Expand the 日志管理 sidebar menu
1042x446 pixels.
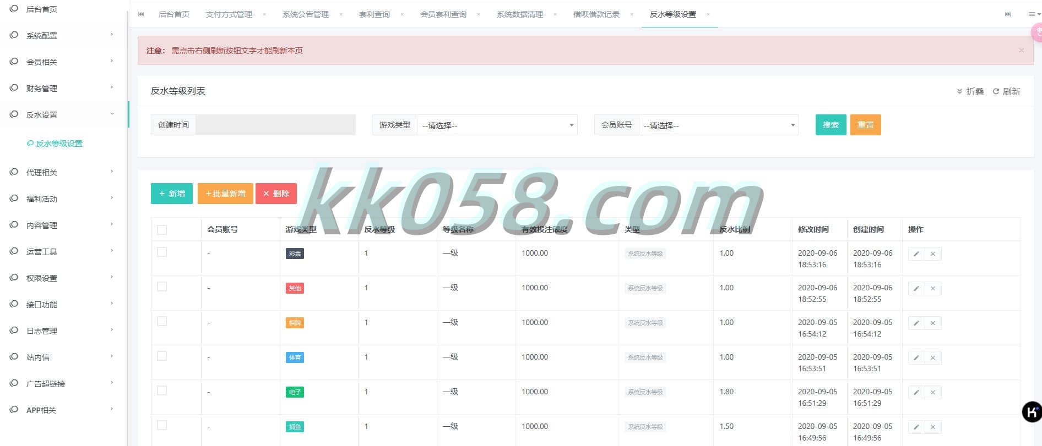click(x=64, y=331)
